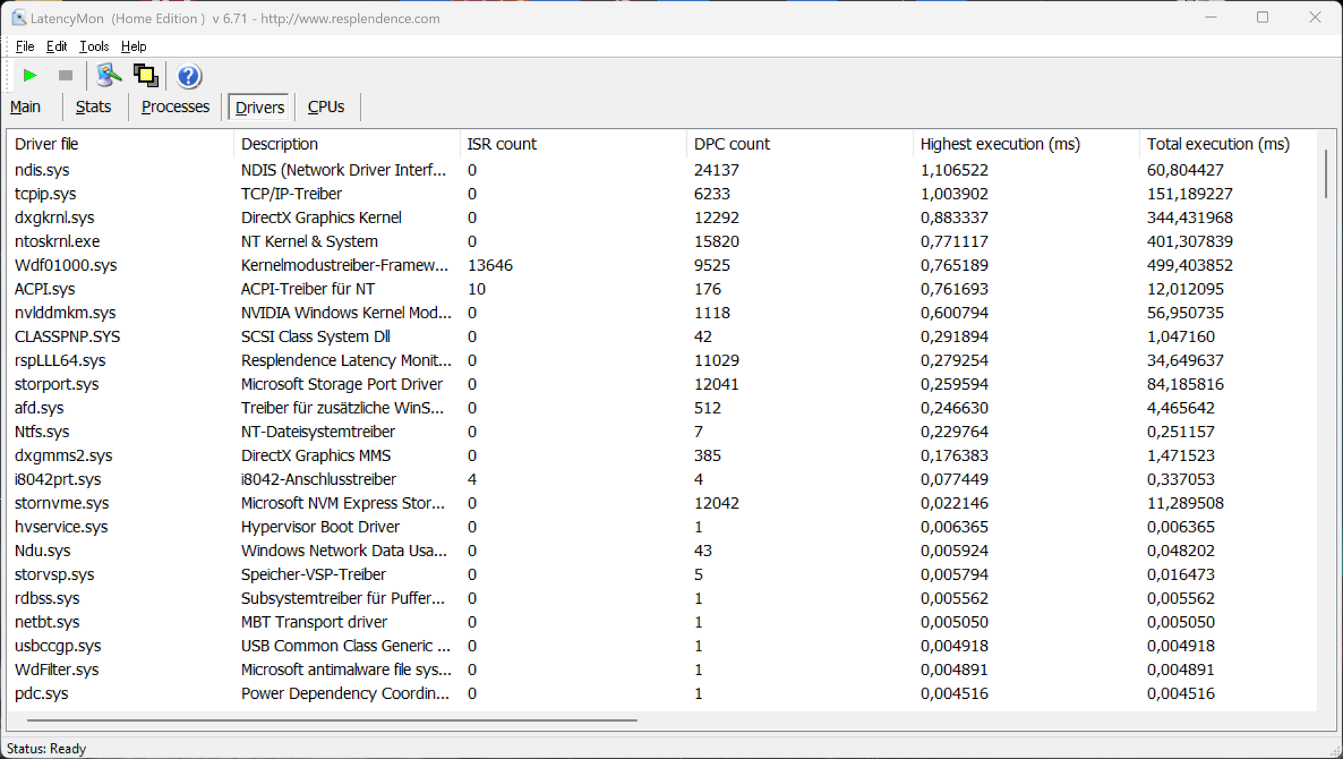Open the Tools menu

[x=94, y=46]
